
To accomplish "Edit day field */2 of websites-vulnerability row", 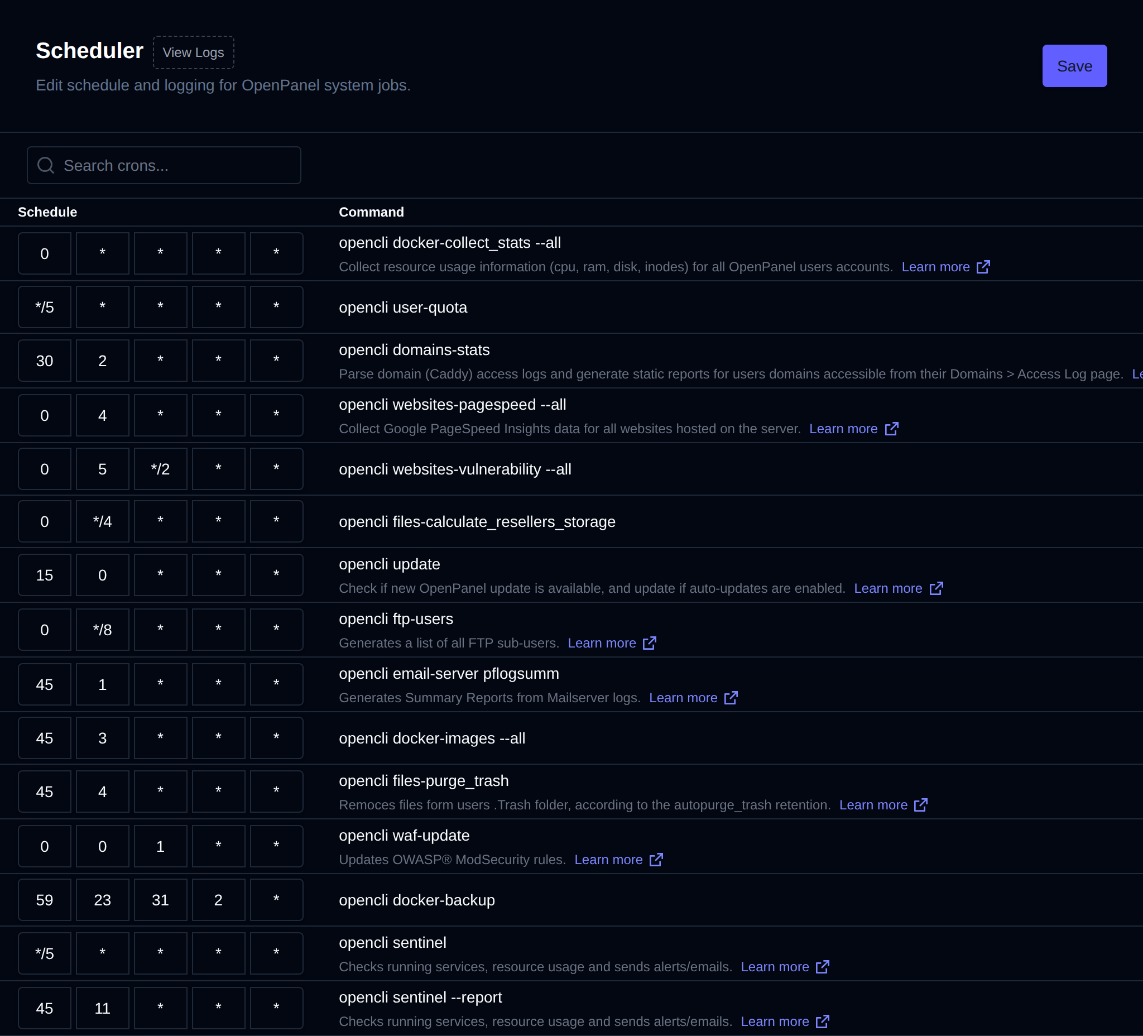I will coord(160,469).
